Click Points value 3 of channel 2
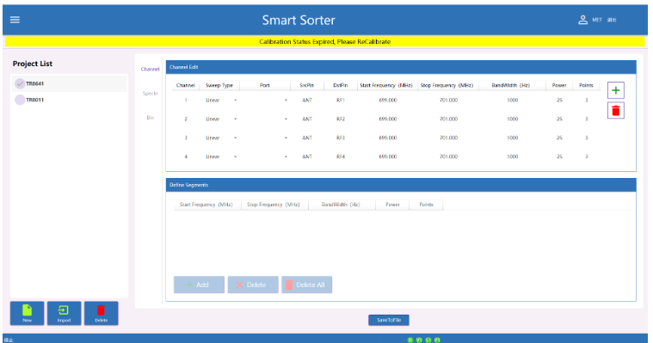The width and height of the screenshot is (653, 343). point(587,119)
